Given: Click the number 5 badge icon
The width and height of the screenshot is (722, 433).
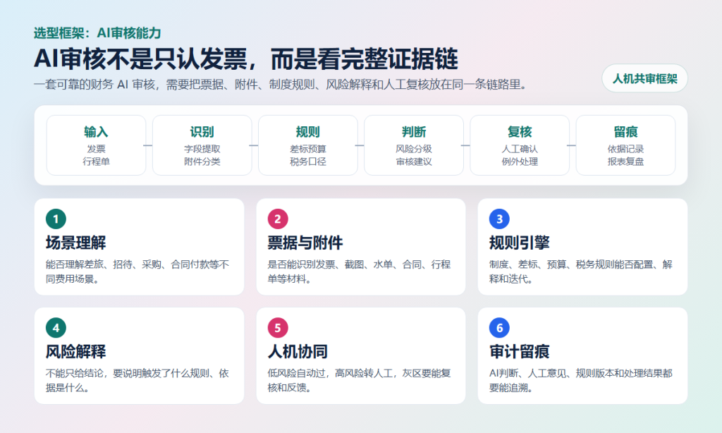Looking at the screenshot, I should pyautogui.click(x=278, y=328).
